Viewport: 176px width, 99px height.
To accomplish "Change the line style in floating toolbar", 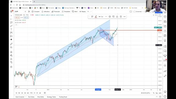I will click(x=106, y=16).
